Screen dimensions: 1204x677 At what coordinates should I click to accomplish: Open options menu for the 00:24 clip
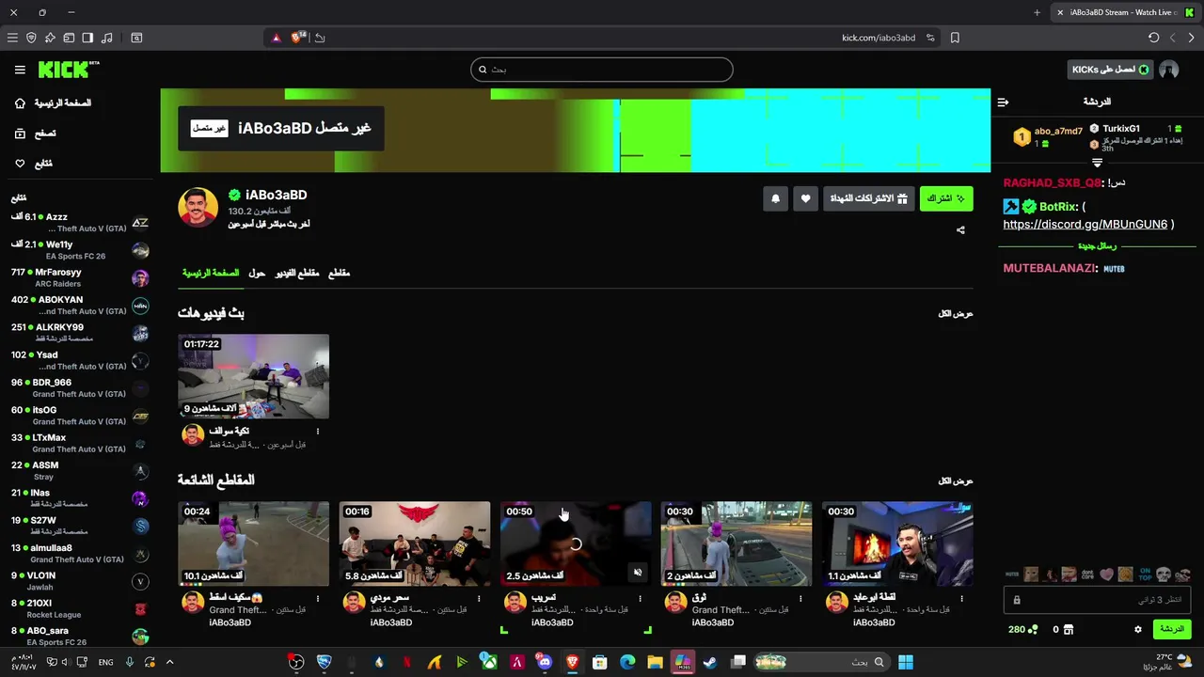(317, 598)
